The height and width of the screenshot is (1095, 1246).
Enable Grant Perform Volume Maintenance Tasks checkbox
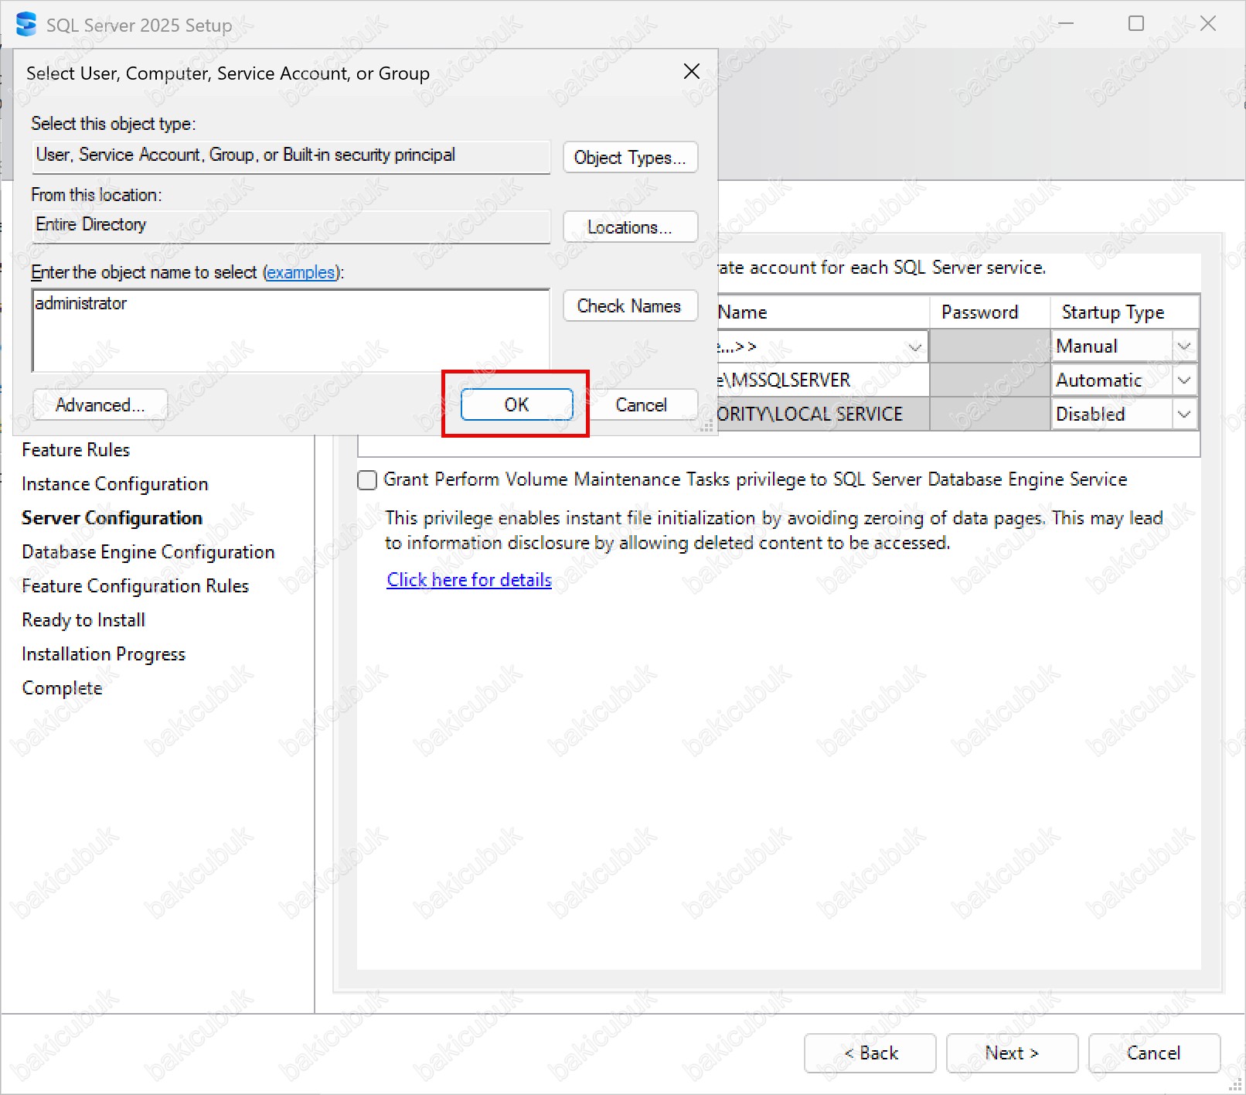click(x=367, y=480)
